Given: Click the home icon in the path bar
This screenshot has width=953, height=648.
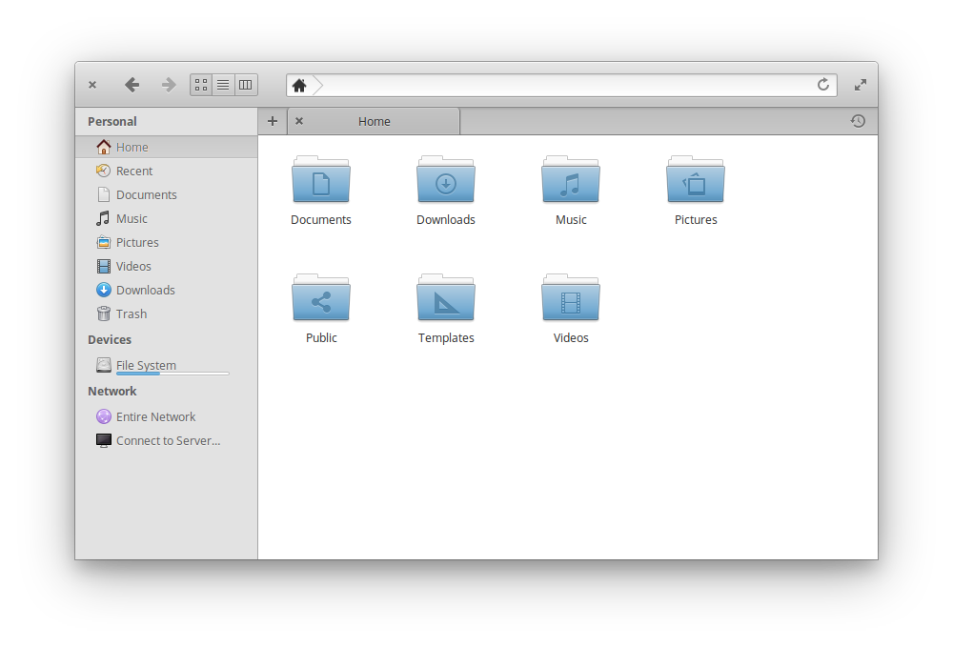Looking at the screenshot, I should (299, 86).
